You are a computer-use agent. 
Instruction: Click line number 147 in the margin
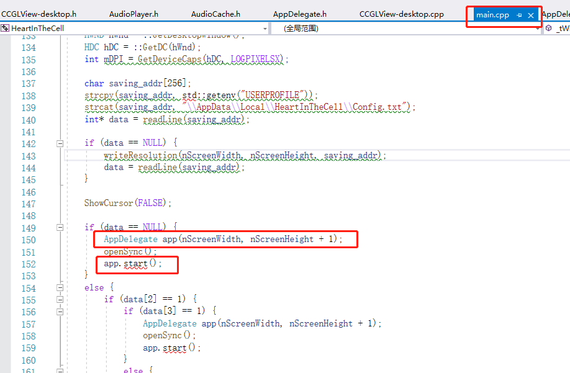click(29, 204)
